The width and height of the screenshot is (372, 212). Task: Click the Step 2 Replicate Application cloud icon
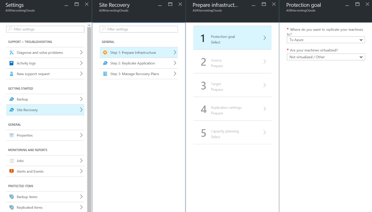[x=105, y=63]
